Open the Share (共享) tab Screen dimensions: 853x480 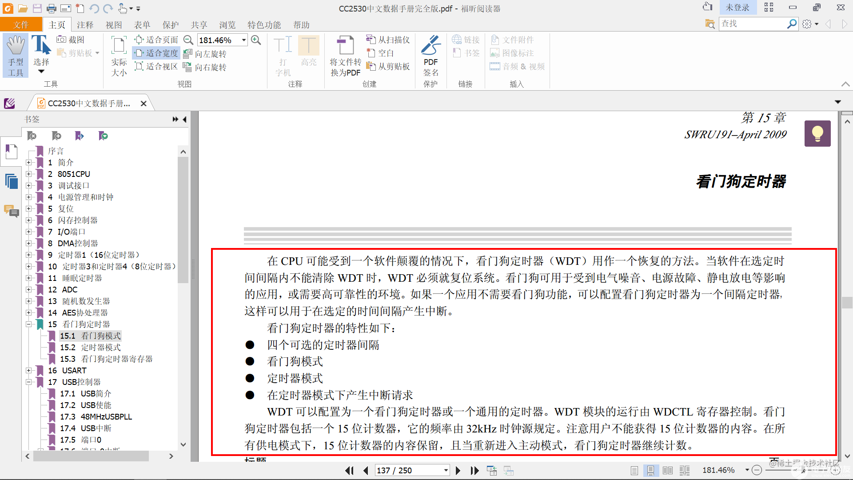[x=199, y=25]
